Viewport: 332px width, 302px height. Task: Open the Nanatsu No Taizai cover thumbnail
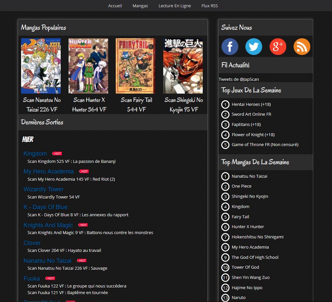41,66
